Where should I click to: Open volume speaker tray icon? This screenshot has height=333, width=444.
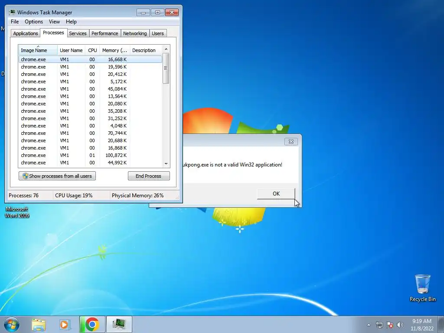[x=400, y=325]
